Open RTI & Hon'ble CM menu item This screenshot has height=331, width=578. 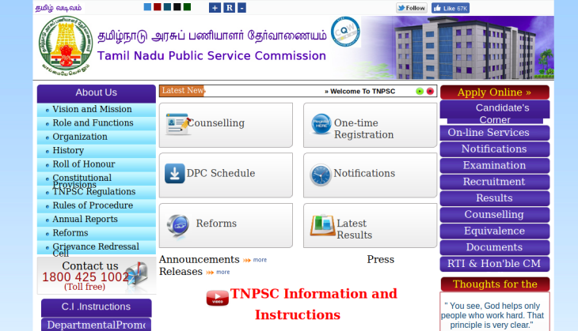[x=495, y=264]
